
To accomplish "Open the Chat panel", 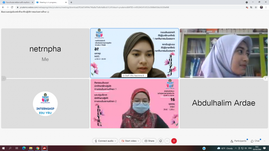I will [x=255, y=141].
